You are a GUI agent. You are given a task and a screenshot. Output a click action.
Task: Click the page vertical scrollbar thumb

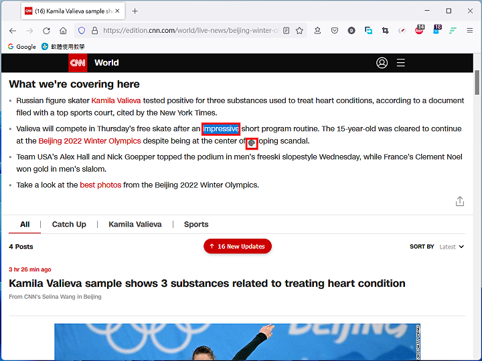pyautogui.click(x=477, y=83)
